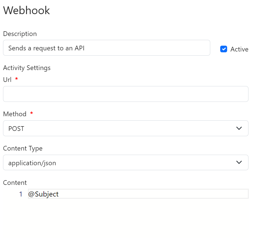Focus the empty Url input field
This screenshot has height=238, width=254.
(126, 94)
